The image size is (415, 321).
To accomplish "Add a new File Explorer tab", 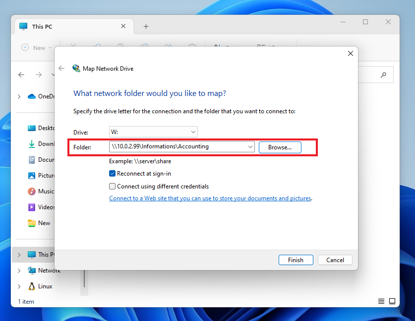I will (x=146, y=27).
